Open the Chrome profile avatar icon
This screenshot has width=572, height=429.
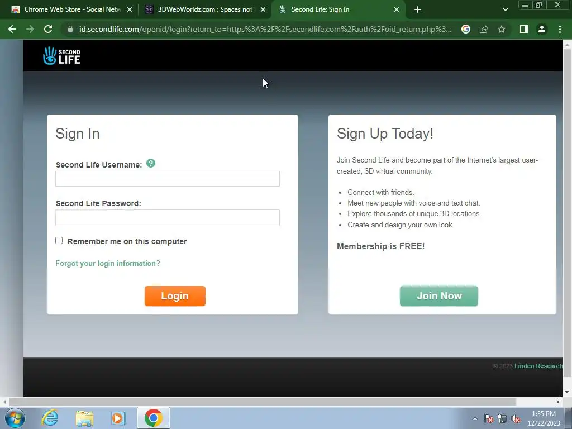click(542, 29)
